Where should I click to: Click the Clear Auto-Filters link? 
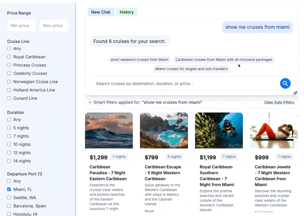[x=279, y=102]
